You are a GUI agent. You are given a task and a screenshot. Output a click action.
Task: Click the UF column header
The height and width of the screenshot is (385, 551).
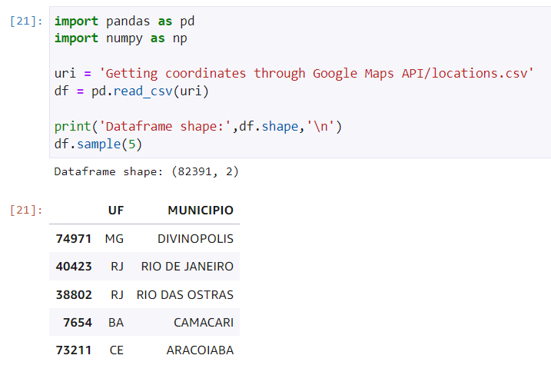pos(116,211)
